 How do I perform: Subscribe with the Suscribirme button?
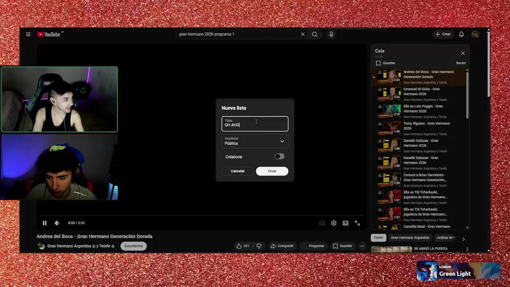133,246
